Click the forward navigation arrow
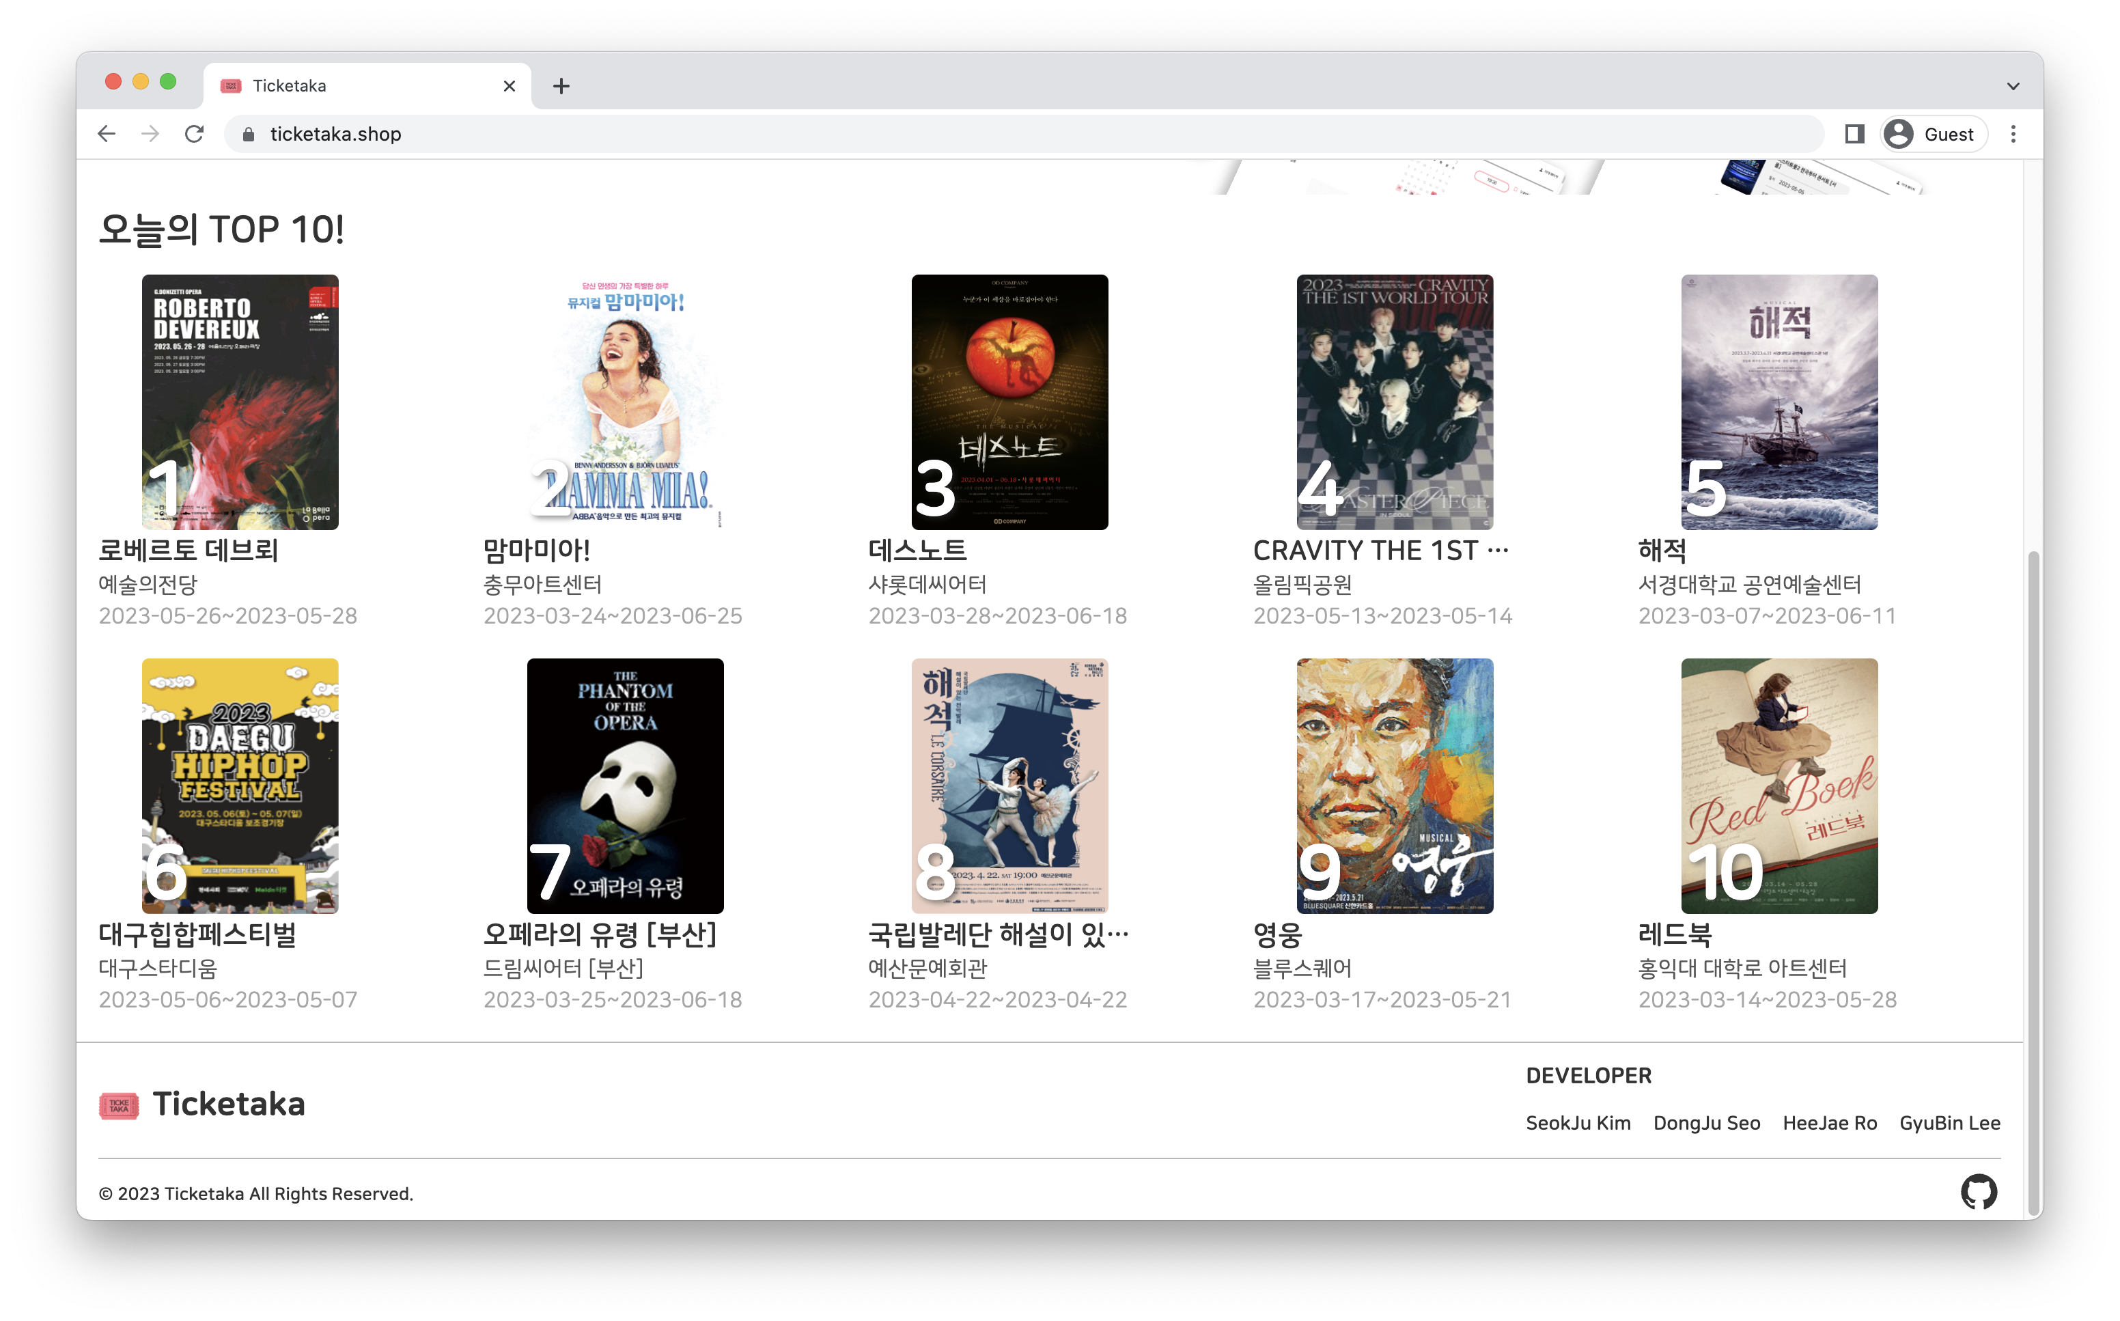The image size is (2120, 1321). [x=150, y=134]
